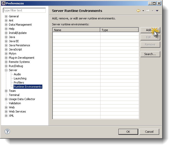
Task: Select Profilers under Server
Action: [19, 83]
